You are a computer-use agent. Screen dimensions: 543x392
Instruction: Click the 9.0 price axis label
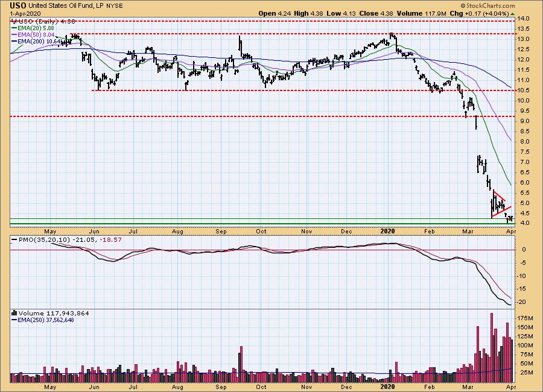coord(525,121)
